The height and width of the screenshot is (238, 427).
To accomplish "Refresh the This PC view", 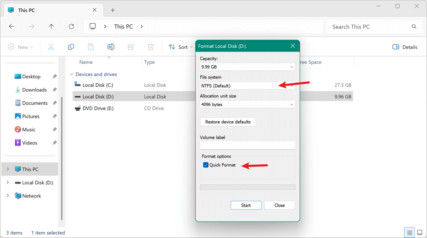I will click(71, 26).
